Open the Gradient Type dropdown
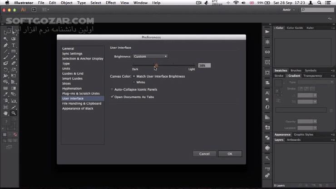The image size is (336, 189). click(316, 82)
